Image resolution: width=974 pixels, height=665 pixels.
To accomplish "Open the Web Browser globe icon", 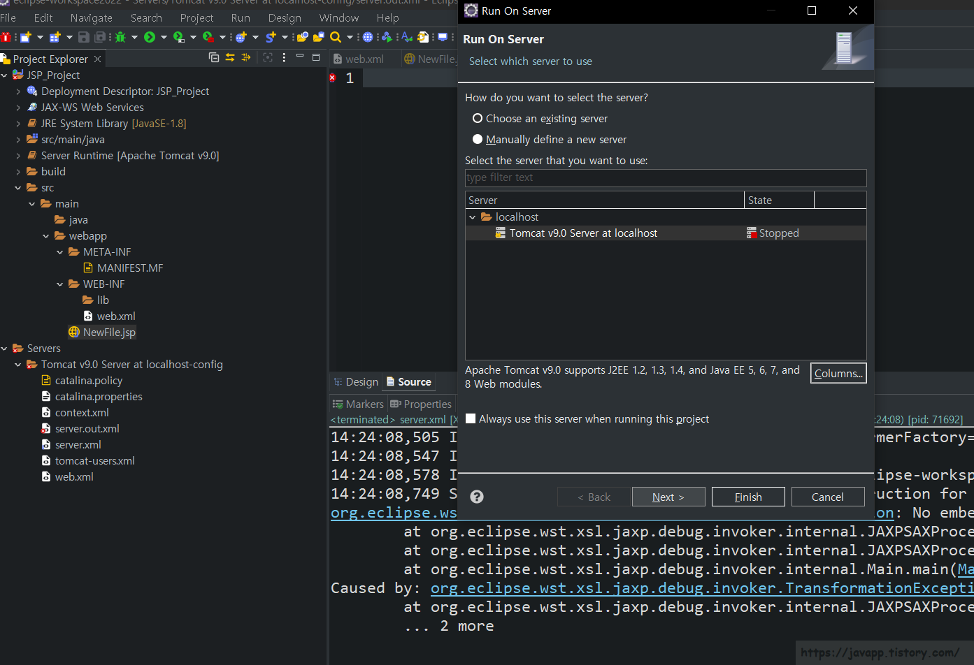I will click(368, 37).
